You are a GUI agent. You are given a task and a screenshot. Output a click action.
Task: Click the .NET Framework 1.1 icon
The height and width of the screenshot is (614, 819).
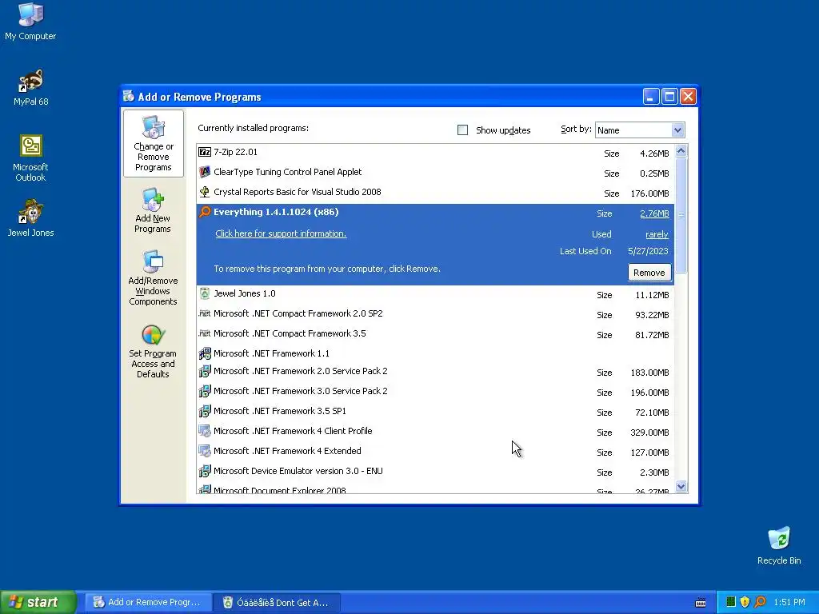pyautogui.click(x=205, y=353)
